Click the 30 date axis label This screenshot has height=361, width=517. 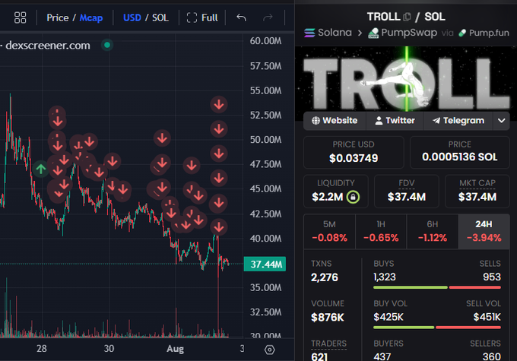click(x=109, y=349)
